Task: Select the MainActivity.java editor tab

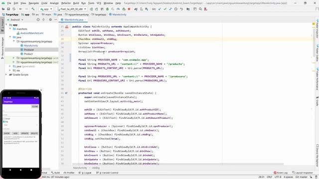Action: click(74, 20)
